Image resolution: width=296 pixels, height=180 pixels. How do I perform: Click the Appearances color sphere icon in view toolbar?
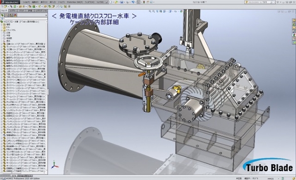tap(182, 11)
